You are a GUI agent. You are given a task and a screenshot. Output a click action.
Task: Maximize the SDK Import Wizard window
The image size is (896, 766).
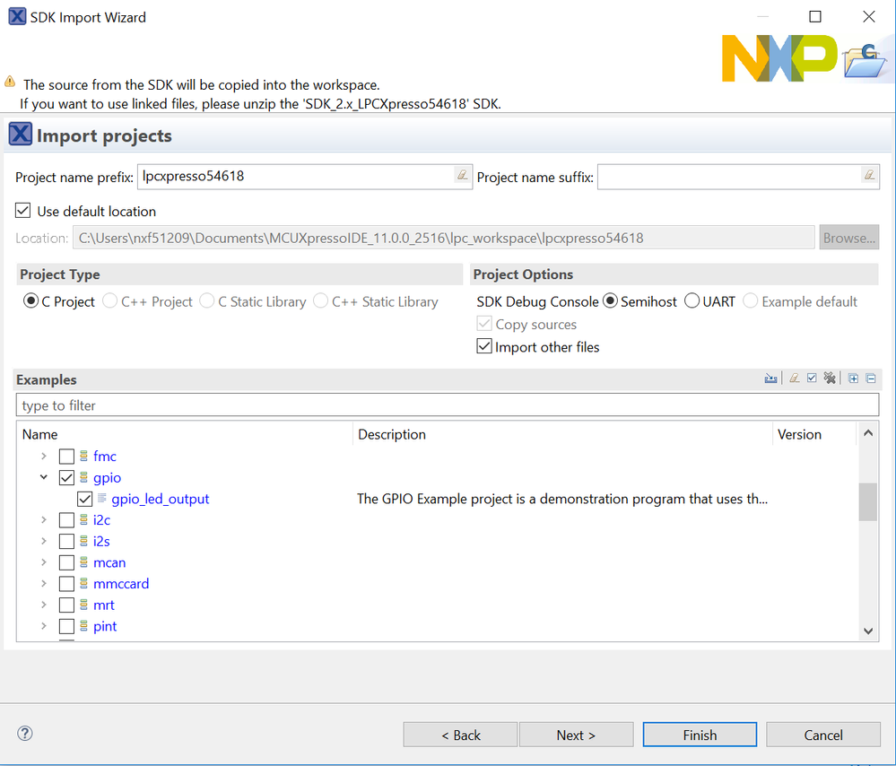815,16
